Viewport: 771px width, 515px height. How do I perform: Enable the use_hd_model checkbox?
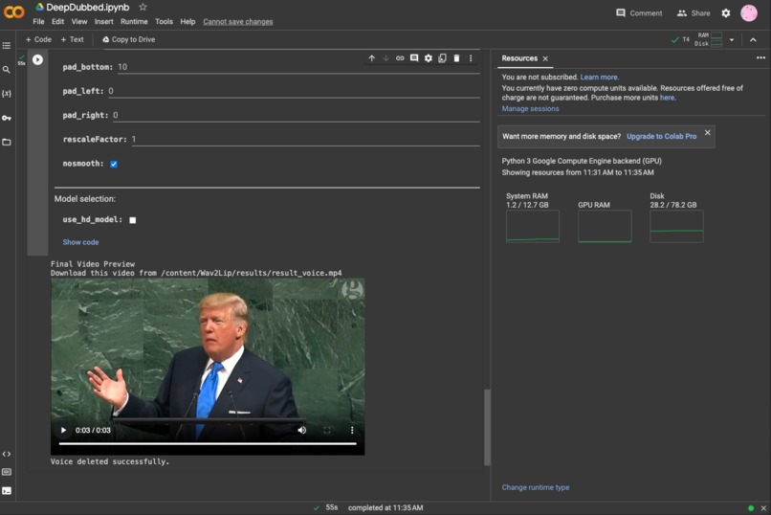coord(132,220)
